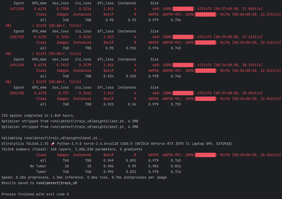Image resolution: width=282 pixels, height=199 pixels.
Task: Click the 'No Tumor' class row label
Action: click(x=38, y=166)
